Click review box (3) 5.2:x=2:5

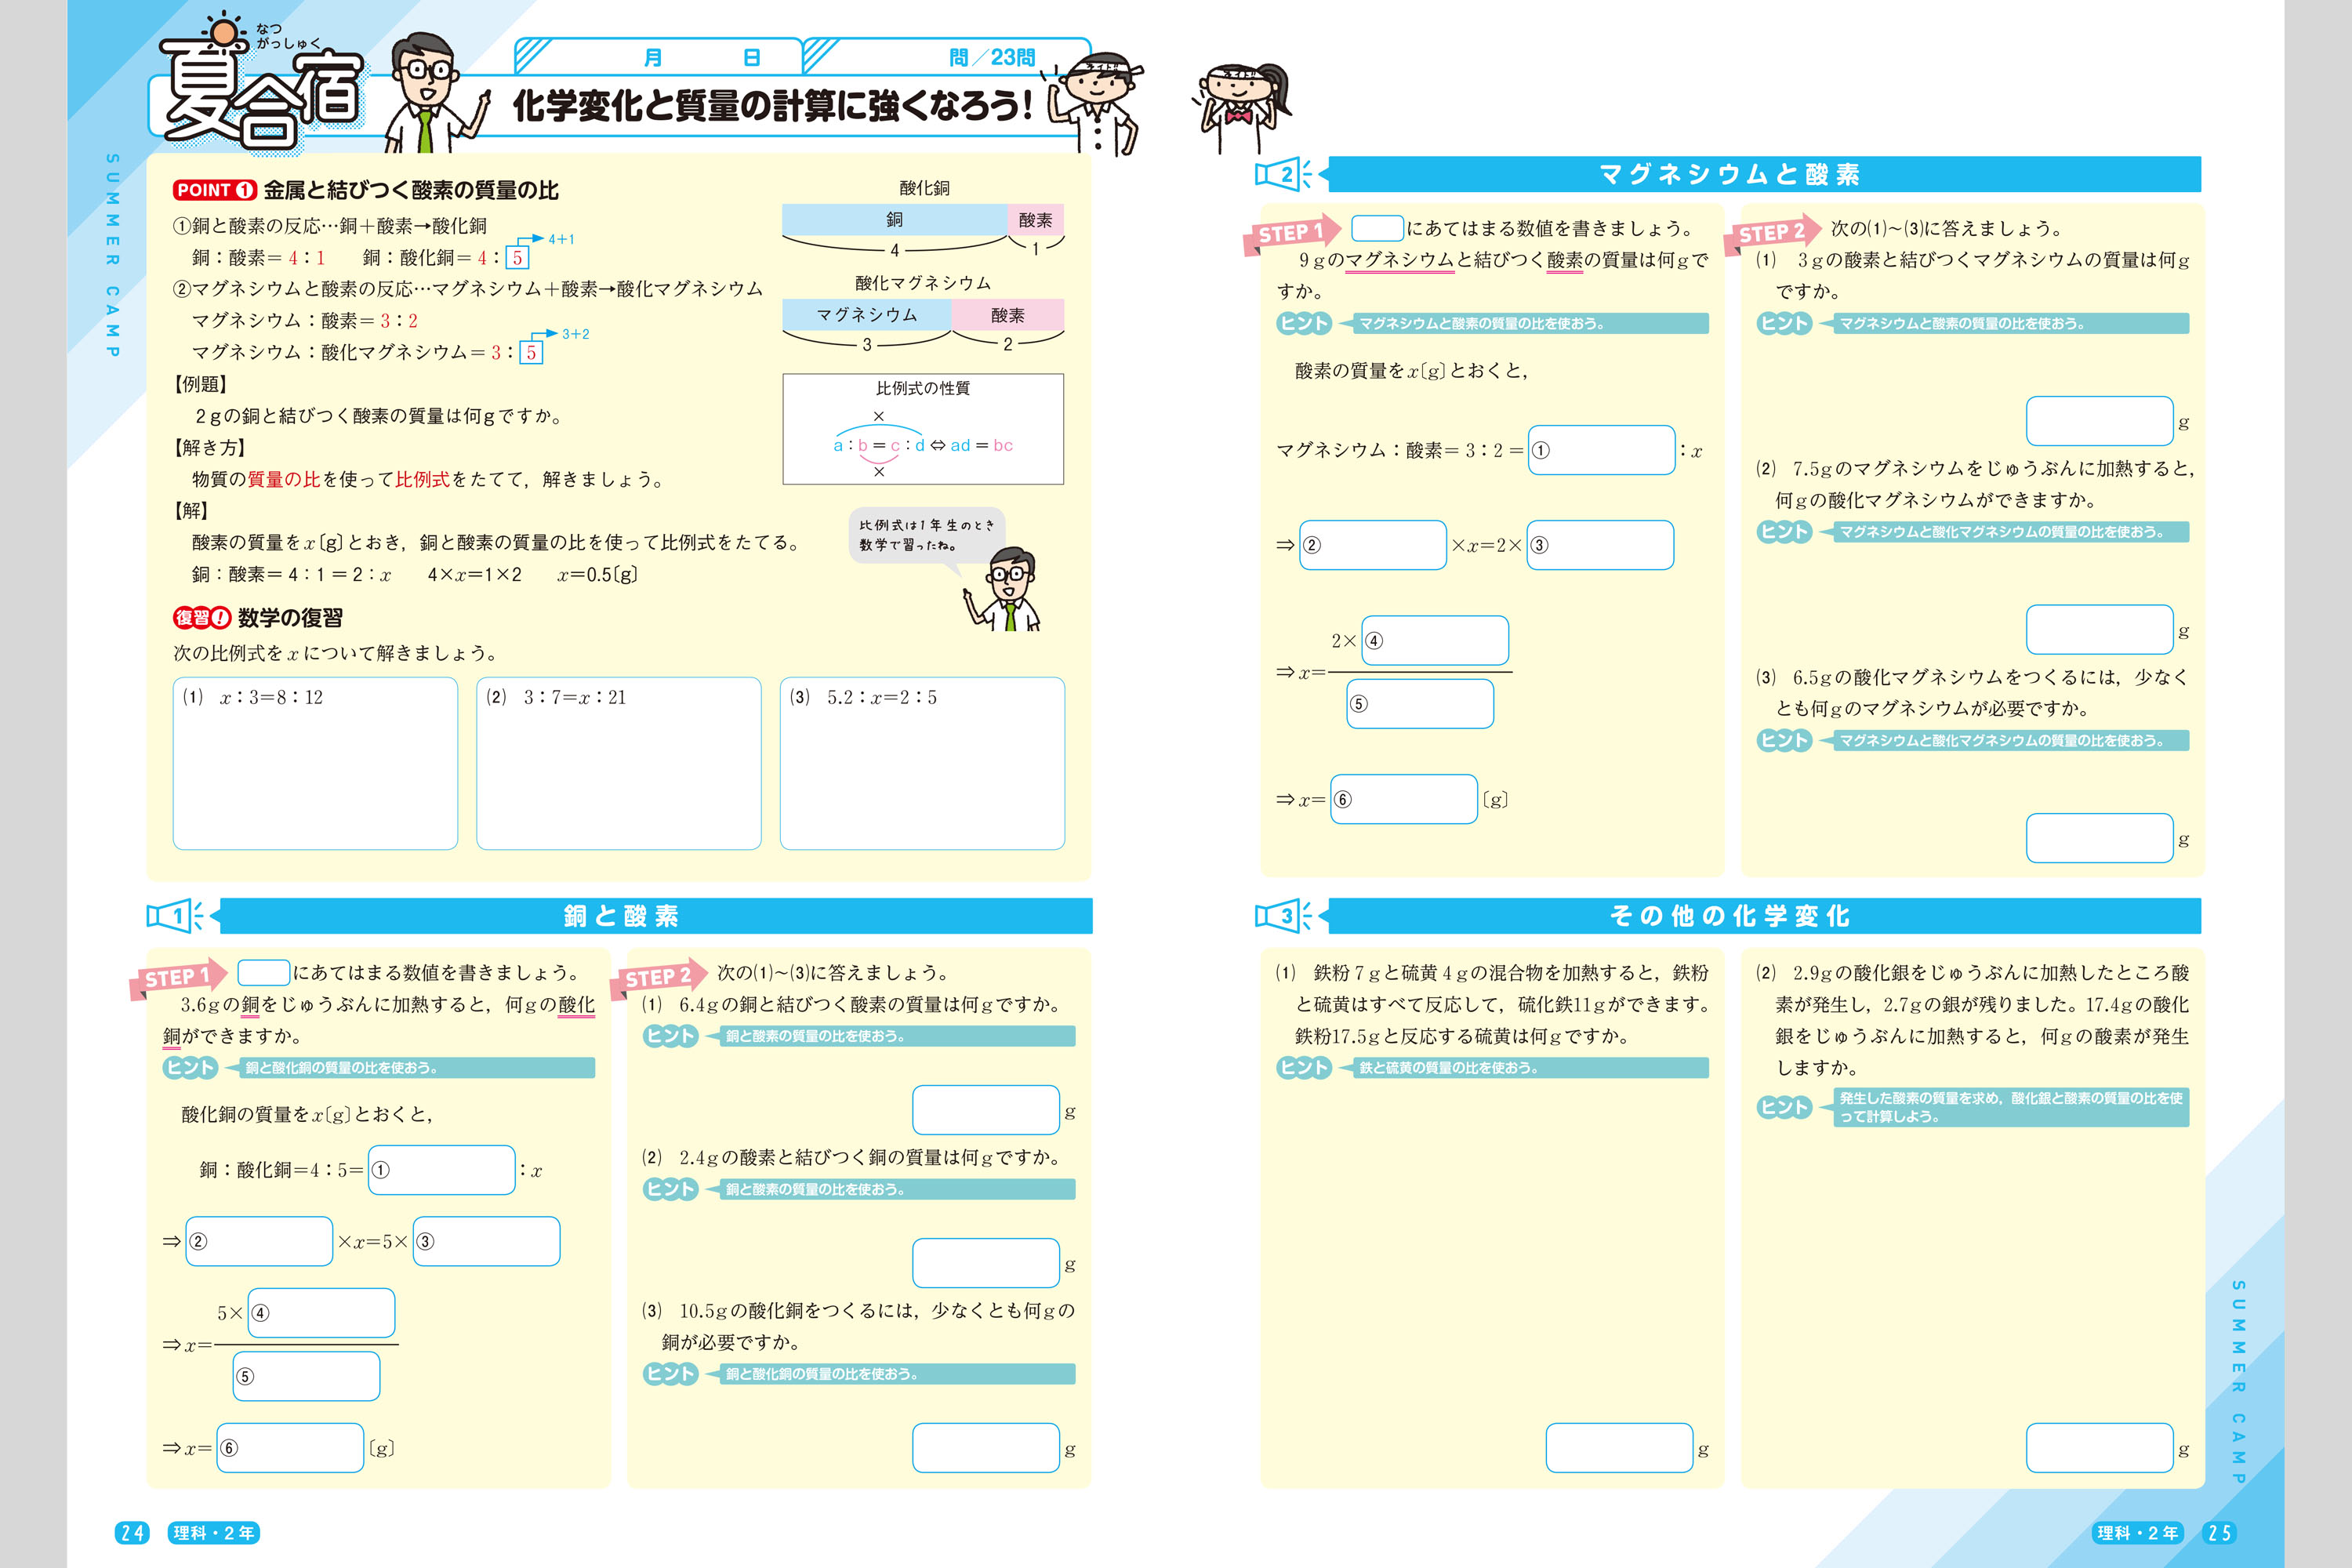[x=922, y=763]
